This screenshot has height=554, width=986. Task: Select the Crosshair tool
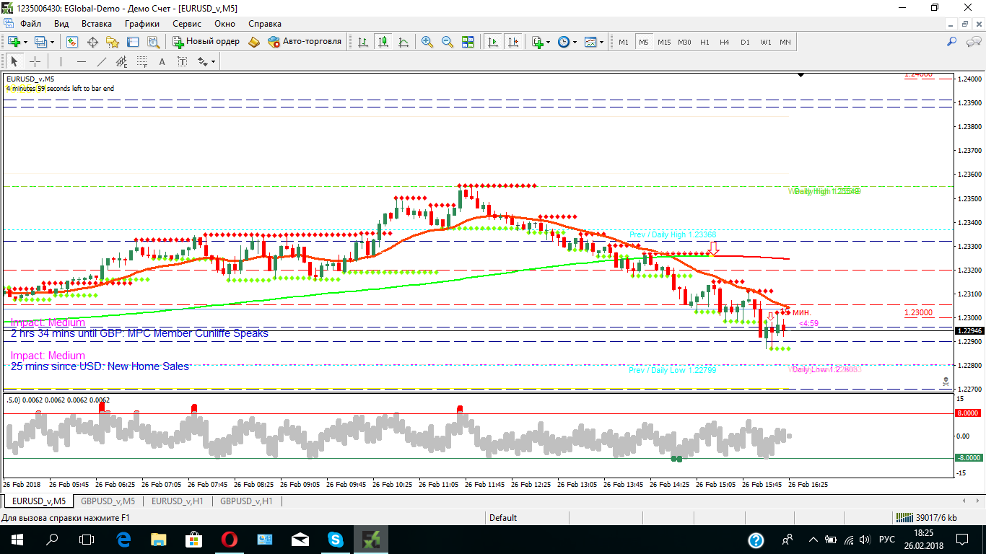[35, 61]
